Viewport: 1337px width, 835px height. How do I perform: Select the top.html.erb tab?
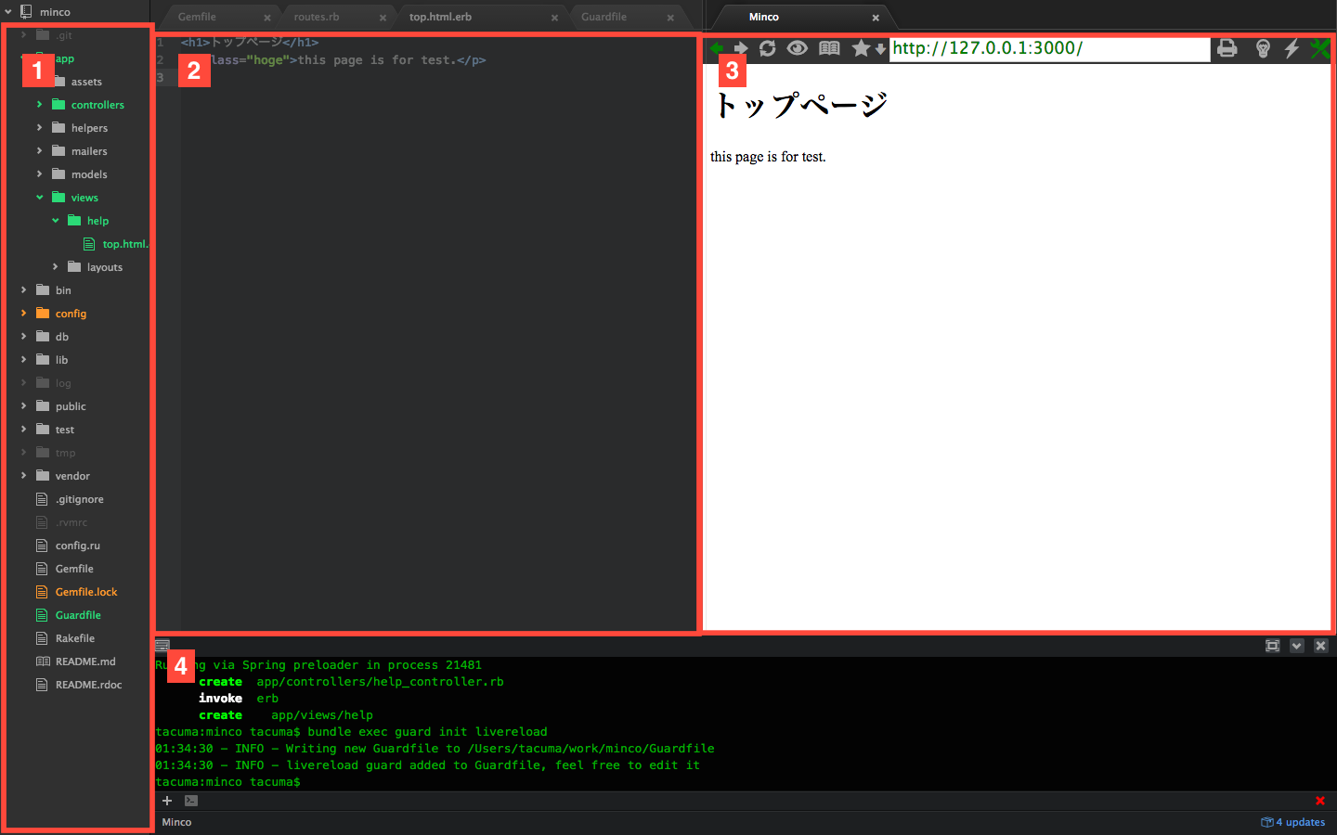coord(440,17)
